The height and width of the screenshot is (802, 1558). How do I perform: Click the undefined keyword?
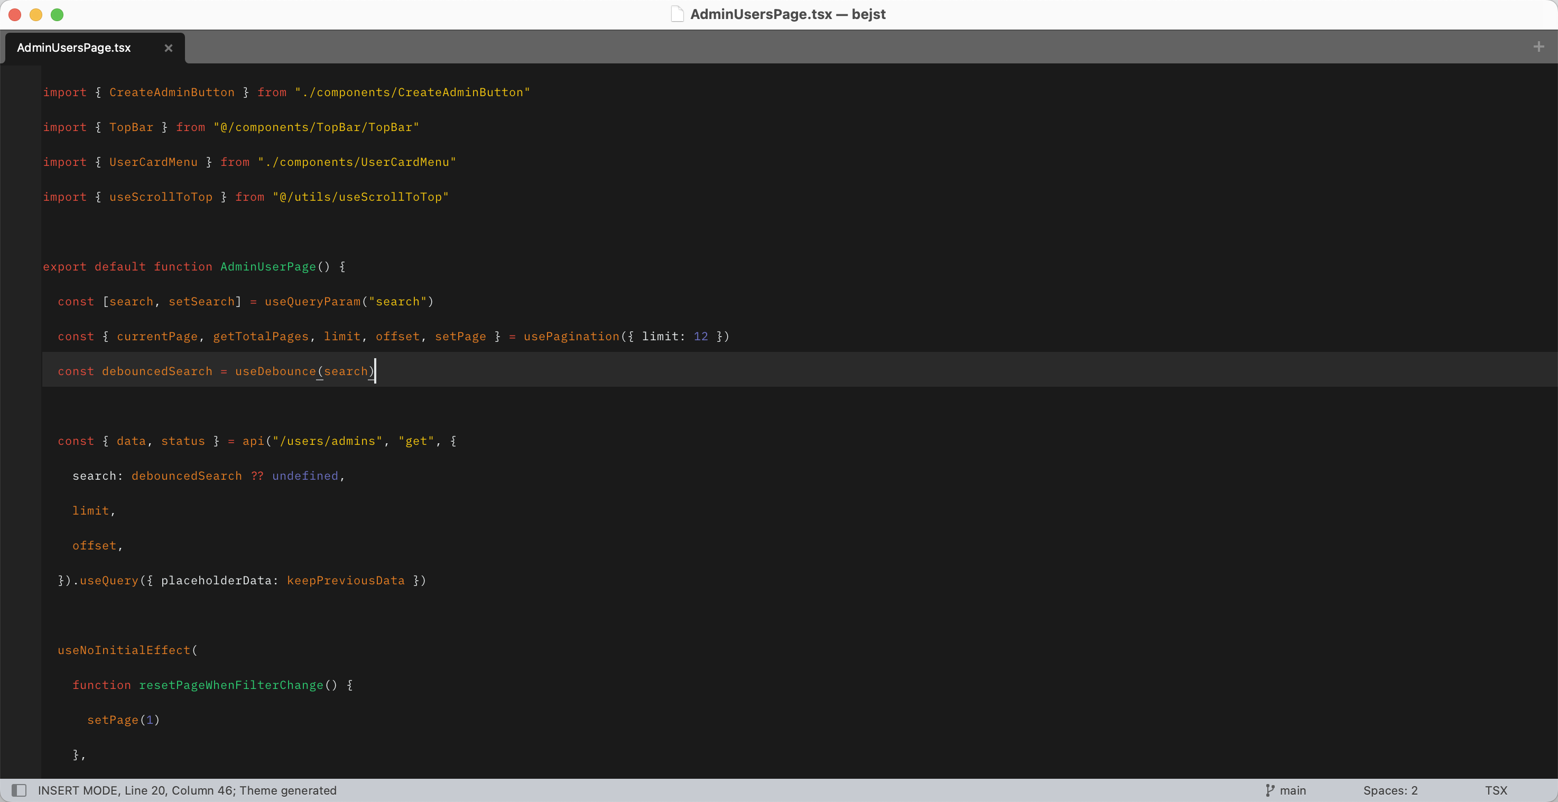coord(305,476)
